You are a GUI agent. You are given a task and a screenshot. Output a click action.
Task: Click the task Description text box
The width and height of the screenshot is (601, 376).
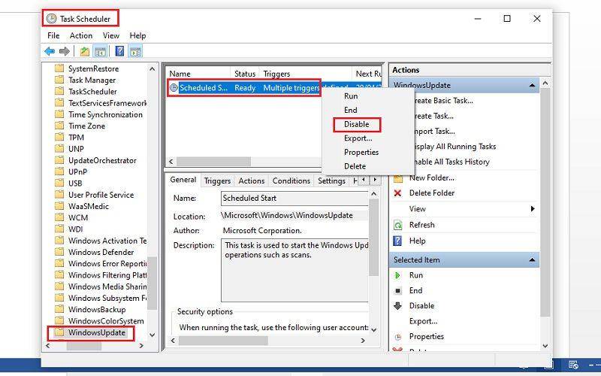294,270
